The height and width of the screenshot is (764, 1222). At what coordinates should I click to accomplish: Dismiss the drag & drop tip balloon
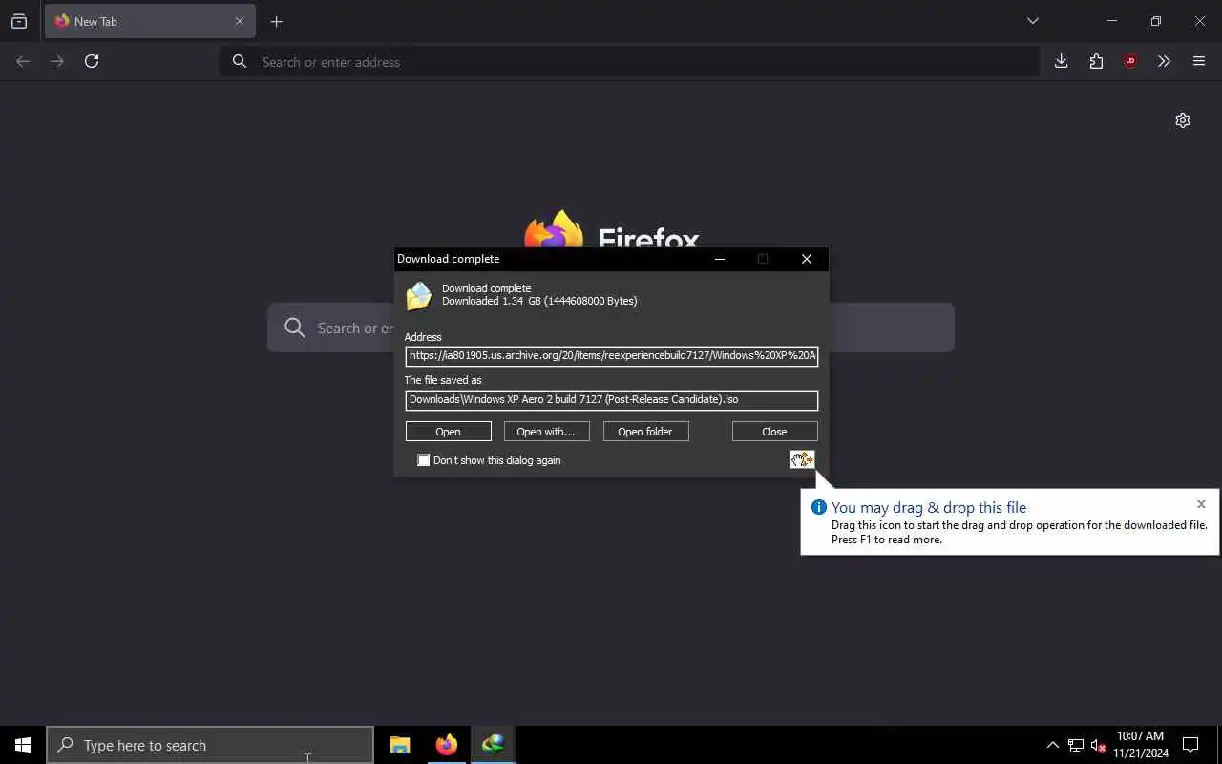coord(1201,504)
